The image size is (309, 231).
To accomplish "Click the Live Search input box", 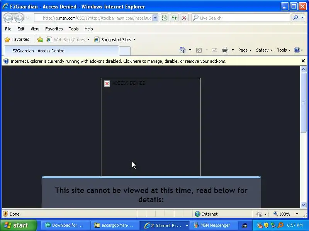I will (241, 18).
